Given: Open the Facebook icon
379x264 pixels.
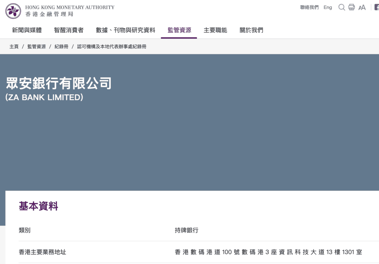Looking at the screenshot, I should coord(376,7).
